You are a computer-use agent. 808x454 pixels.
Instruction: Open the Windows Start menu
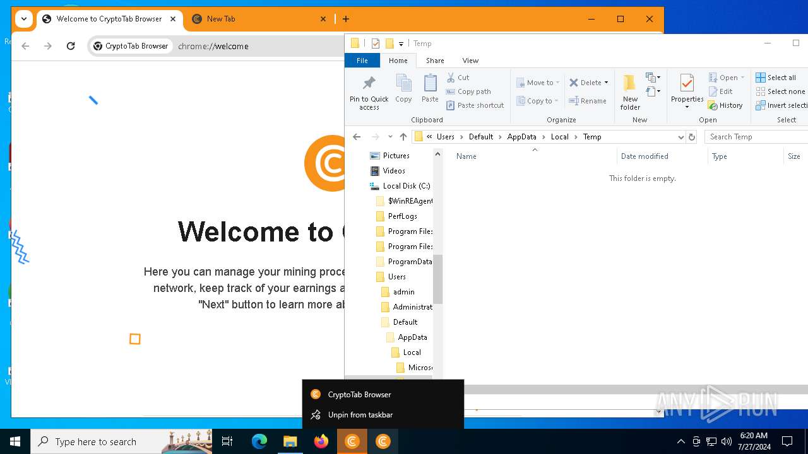pos(15,441)
